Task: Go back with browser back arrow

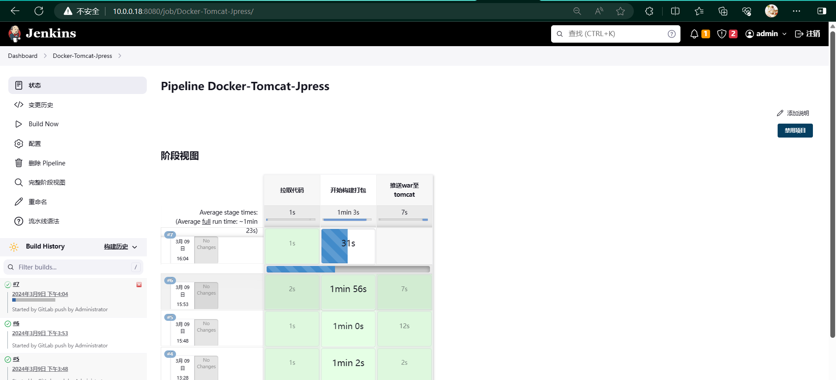Action: coord(15,11)
